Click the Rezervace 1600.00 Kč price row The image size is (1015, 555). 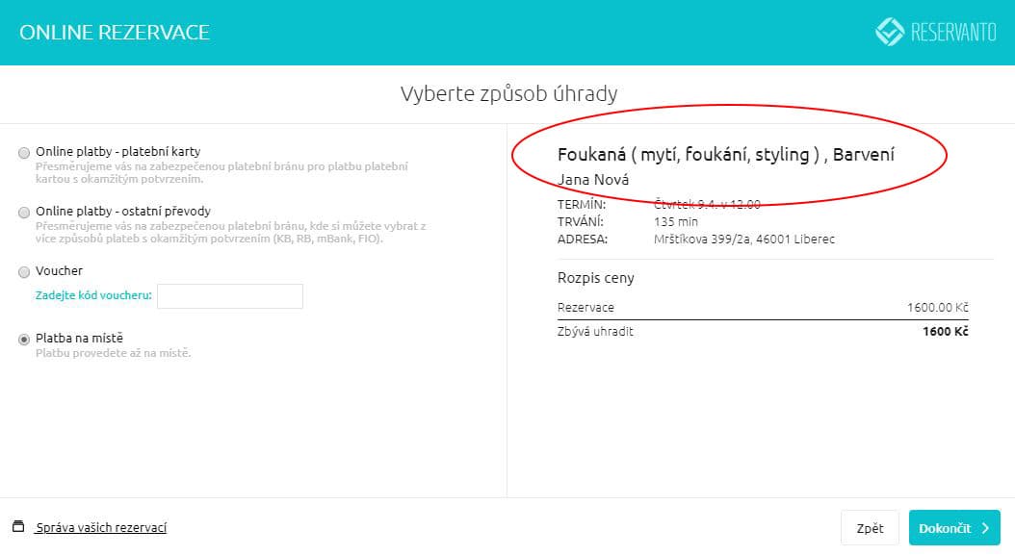(x=763, y=308)
